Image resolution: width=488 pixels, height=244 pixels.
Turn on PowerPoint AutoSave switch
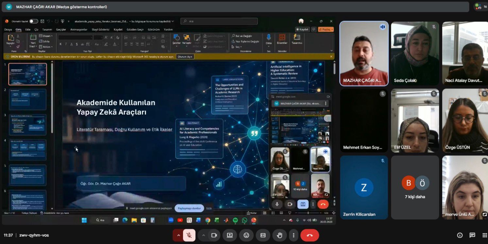34,21
